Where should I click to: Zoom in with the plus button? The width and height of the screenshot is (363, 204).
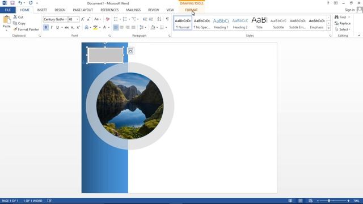click(348, 201)
